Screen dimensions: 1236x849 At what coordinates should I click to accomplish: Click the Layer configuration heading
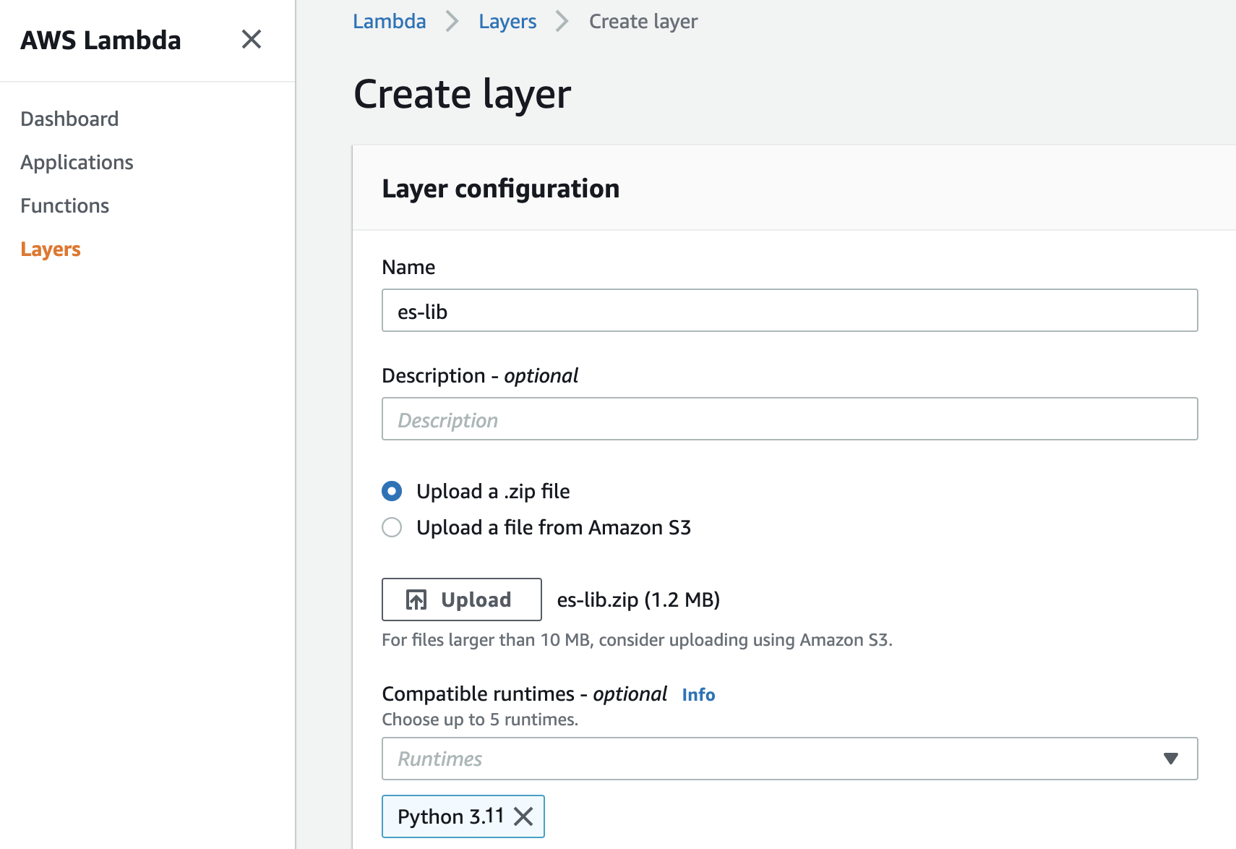tap(501, 189)
